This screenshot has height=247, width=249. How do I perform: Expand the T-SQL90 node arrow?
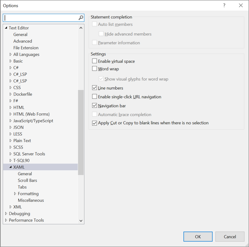10,161
